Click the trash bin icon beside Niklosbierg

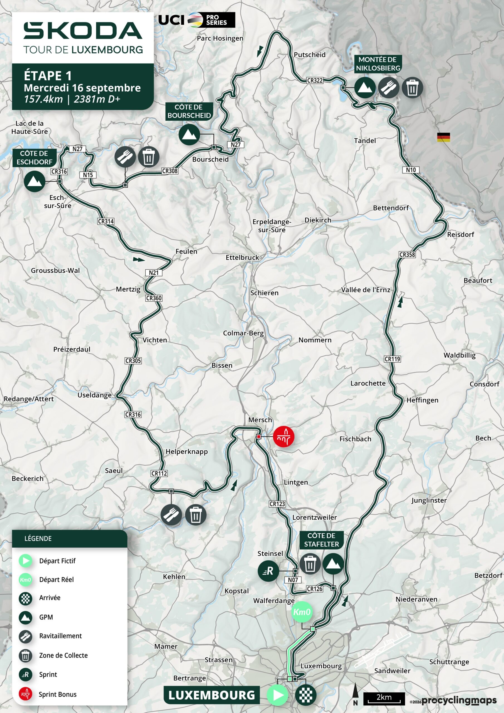point(412,87)
